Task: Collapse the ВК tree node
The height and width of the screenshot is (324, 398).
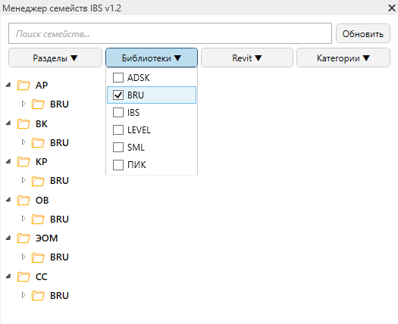Action: [8, 123]
